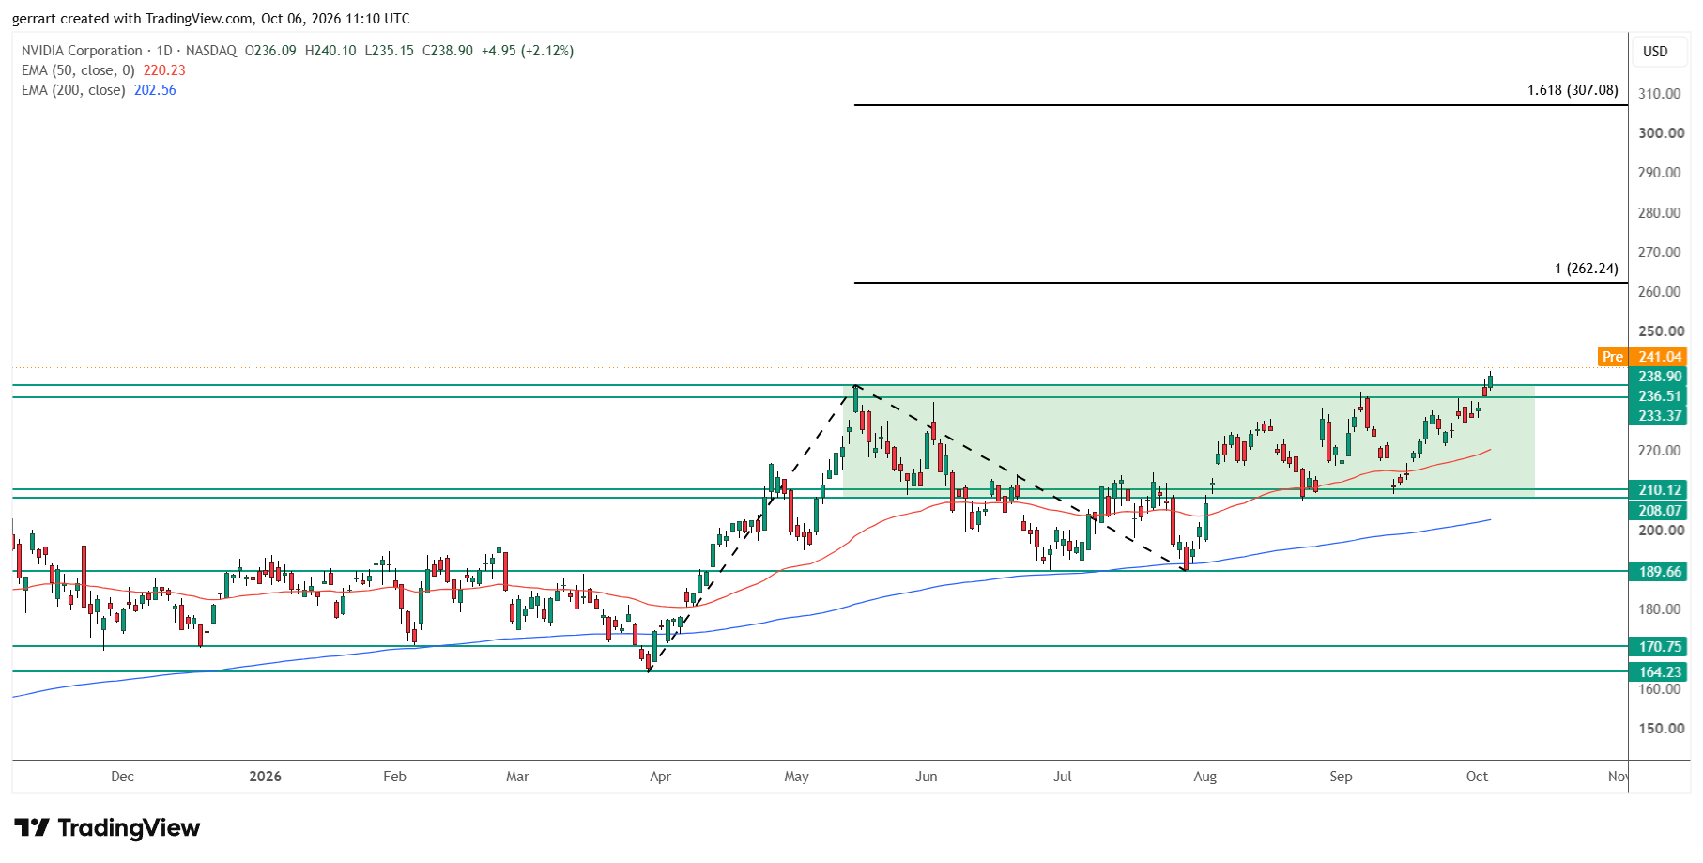Click the high price H240.10 value
The image size is (1703, 863).
coord(330,51)
